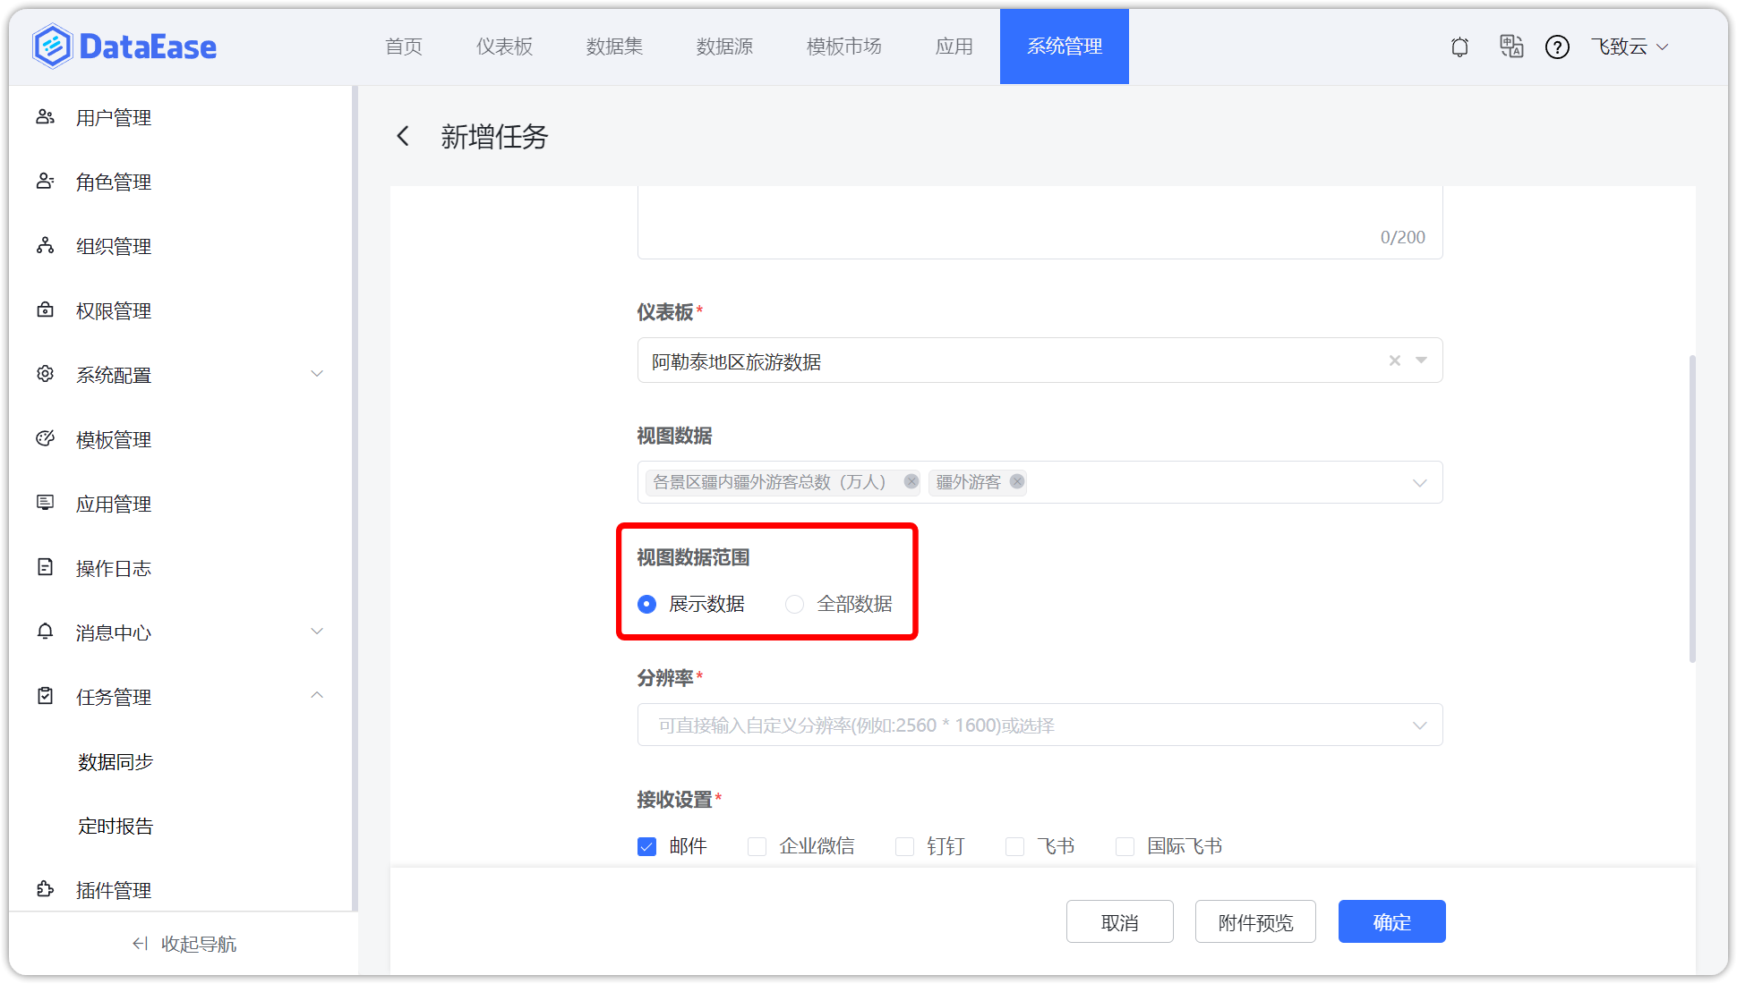The width and height of the screenshot is (1737, 984).
Task: Enable the 钉钉 checkbox
Action: [x=904, y=846]
